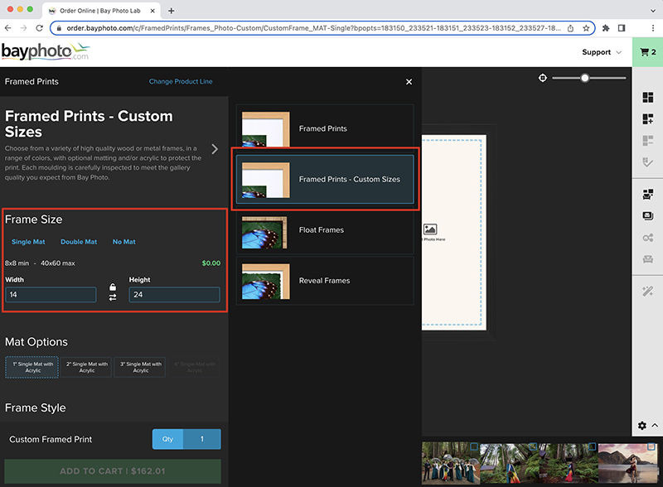
Task: Click the Change Product Line link
Action: point(181,81)
